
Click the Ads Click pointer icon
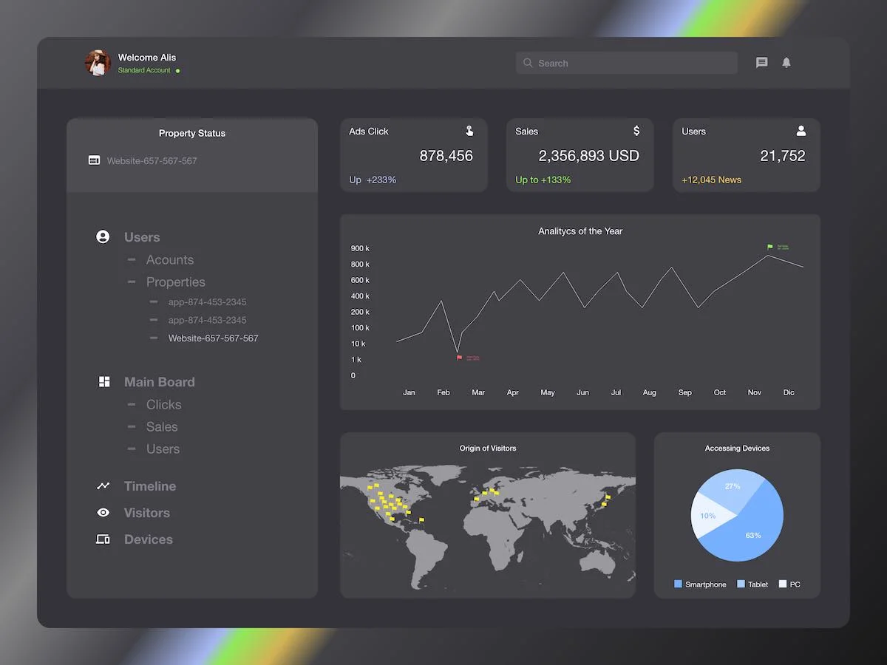[469, 131]
